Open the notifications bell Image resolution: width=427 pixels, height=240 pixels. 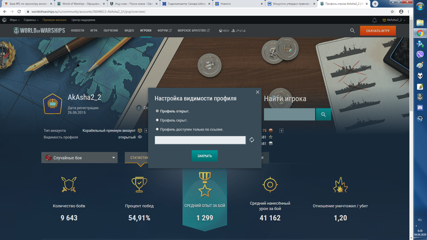tap(375, 20)
